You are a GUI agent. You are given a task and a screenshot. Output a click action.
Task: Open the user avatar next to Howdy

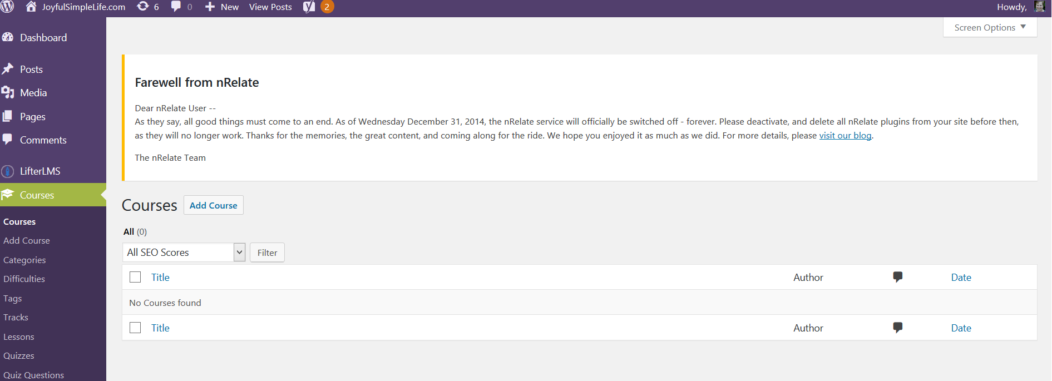point(1039,7)
